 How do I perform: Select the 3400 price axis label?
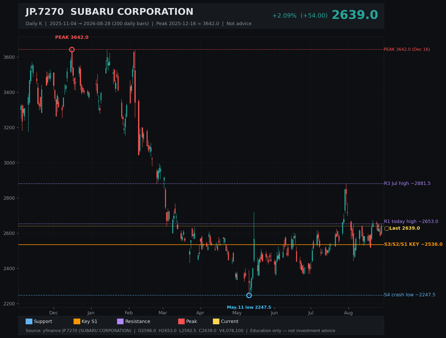click(x=9, y=92)
